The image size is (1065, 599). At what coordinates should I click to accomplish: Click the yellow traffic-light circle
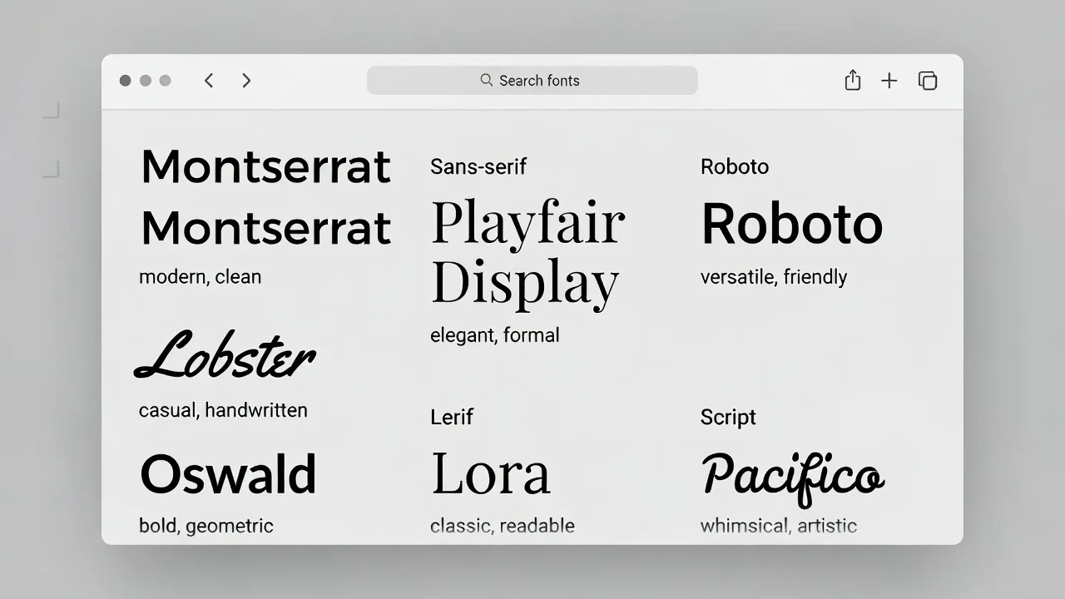pos(145,80)
